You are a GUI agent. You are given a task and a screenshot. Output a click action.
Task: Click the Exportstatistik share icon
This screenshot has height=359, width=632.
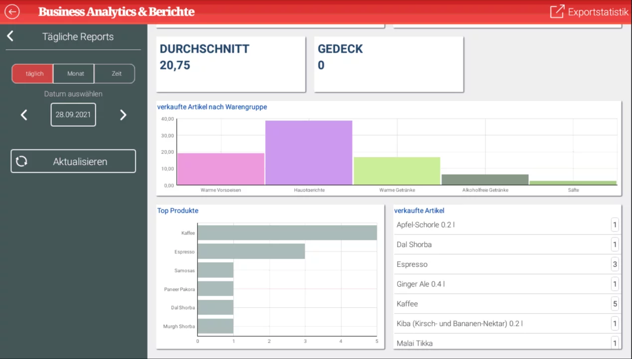point(557,11)
